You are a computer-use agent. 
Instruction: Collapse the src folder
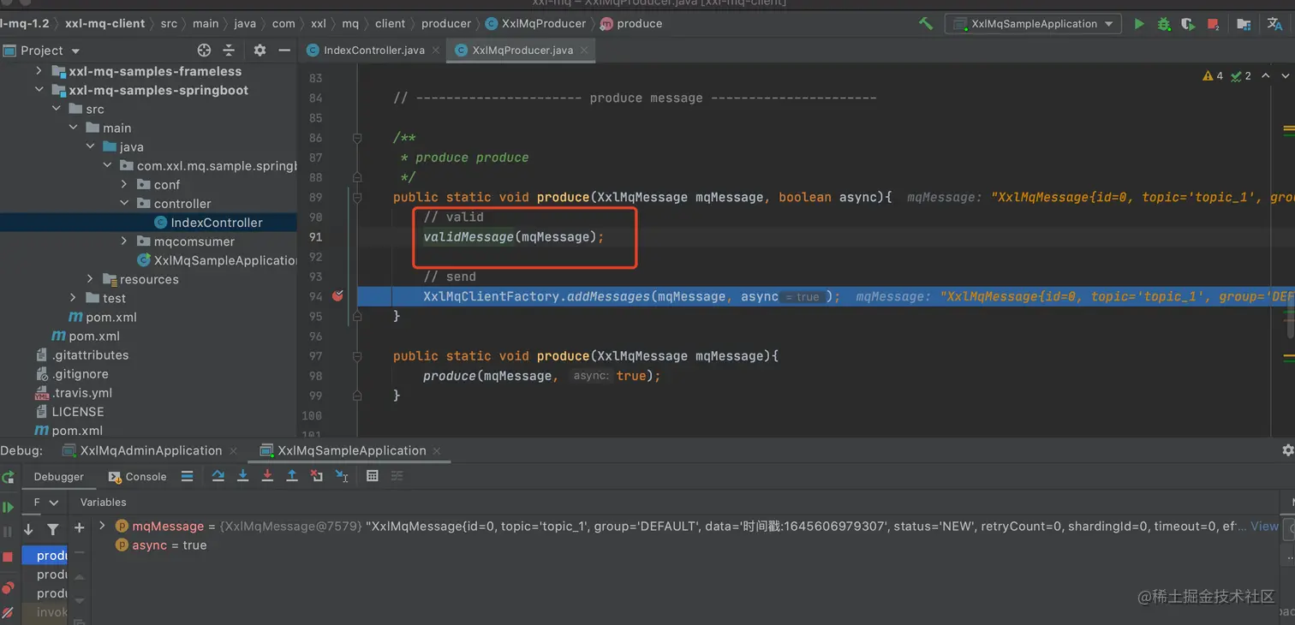point(57,109)
